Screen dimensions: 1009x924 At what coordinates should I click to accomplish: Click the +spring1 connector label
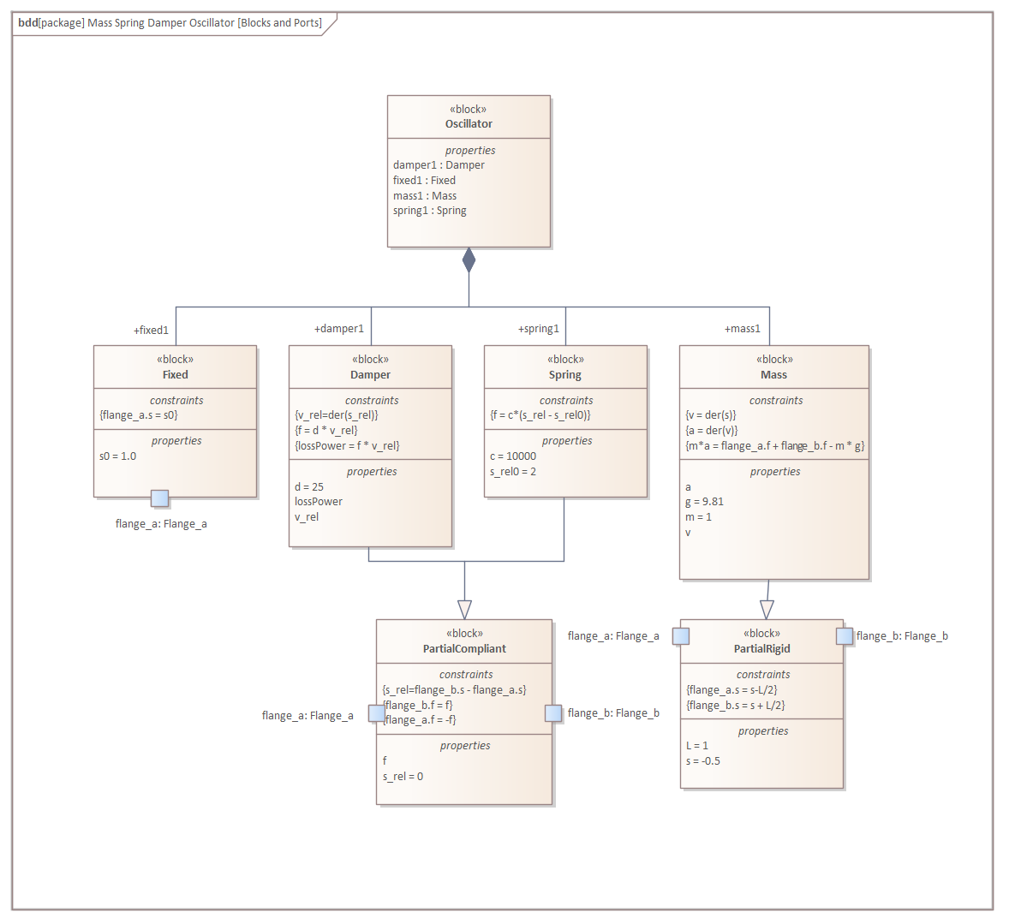539,329
